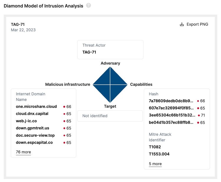The width and height of the screenshot is (221, 182).
Task: Open hash starting with 7a78609dedb0dc8b9
Action: coord(171,101)
